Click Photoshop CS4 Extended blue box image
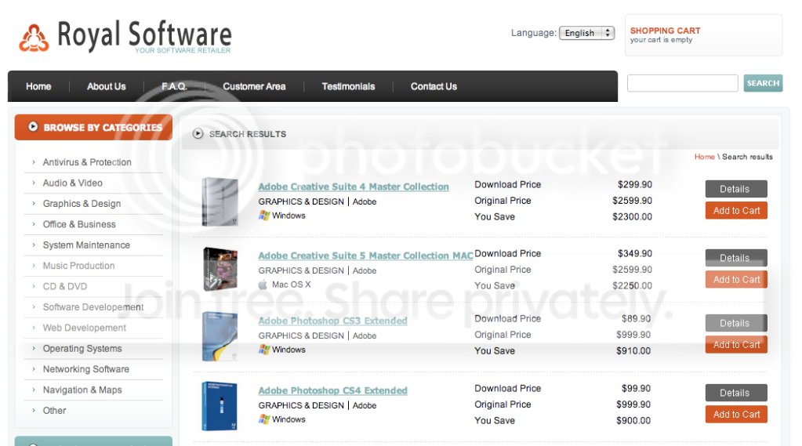This screenshot has width=802, height=446. pyautogui.click(x=220, y=406)
